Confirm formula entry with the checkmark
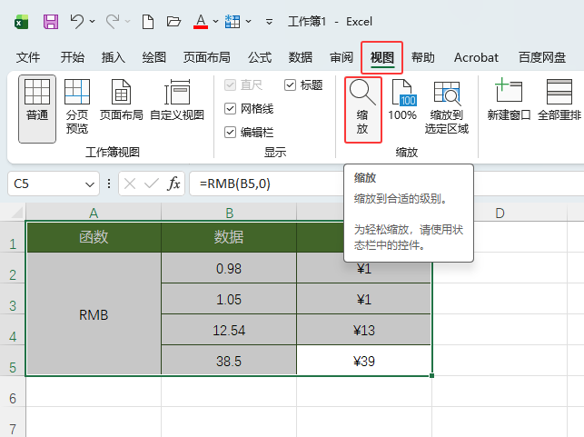Viewport: 584px width, 437px height. 152,184
